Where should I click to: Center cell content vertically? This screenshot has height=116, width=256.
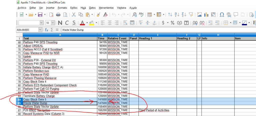(x=148, y=23)
